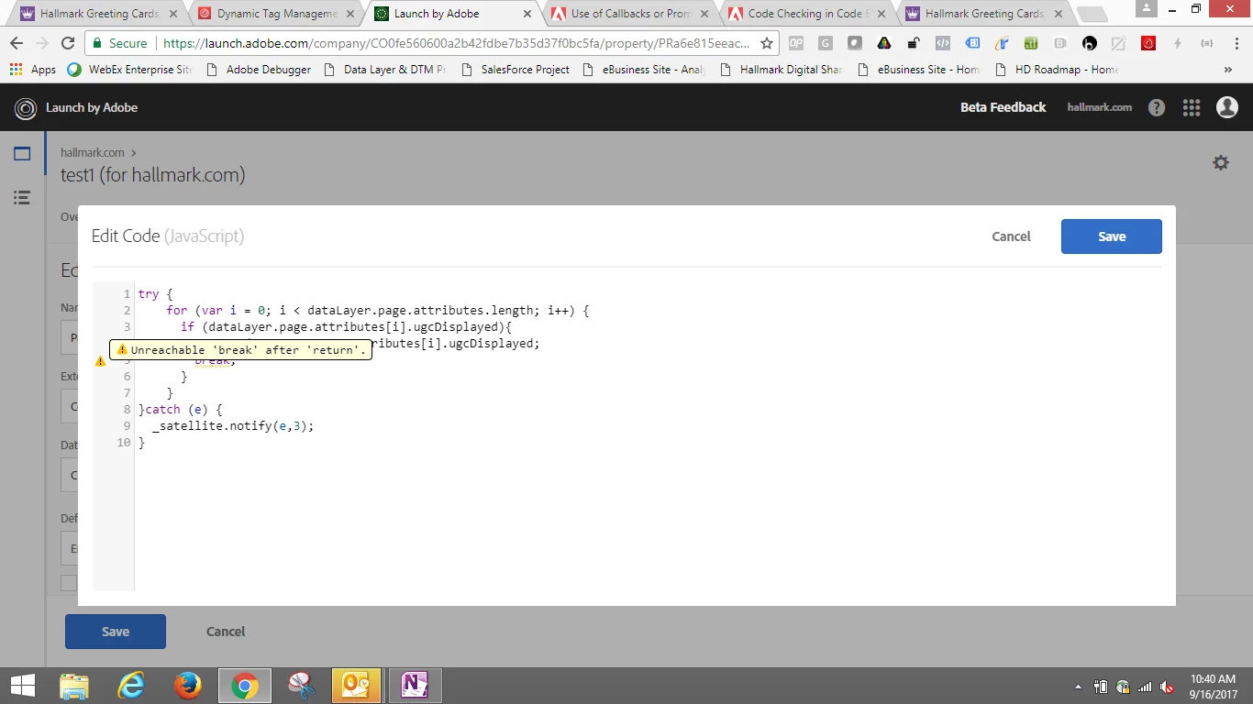Select the browser window sidebar icon
Viewport: 1253px width, 704px height.
coord(22,154)
